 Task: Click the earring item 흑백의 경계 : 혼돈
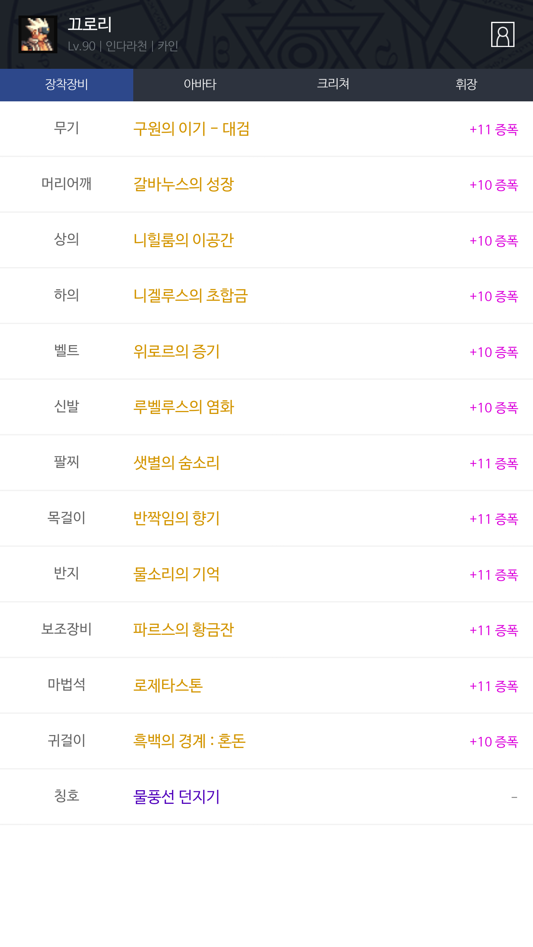tap(190, 741)
